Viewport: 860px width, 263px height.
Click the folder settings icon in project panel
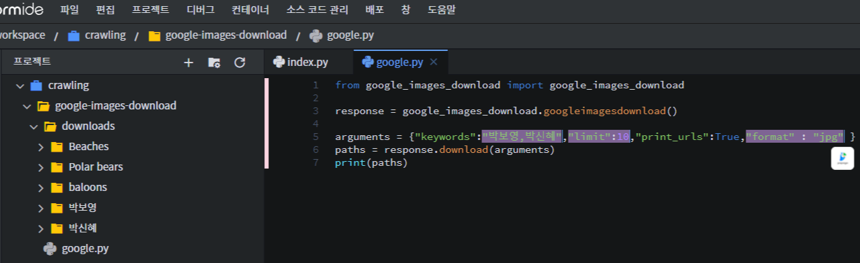click(214, 63)
